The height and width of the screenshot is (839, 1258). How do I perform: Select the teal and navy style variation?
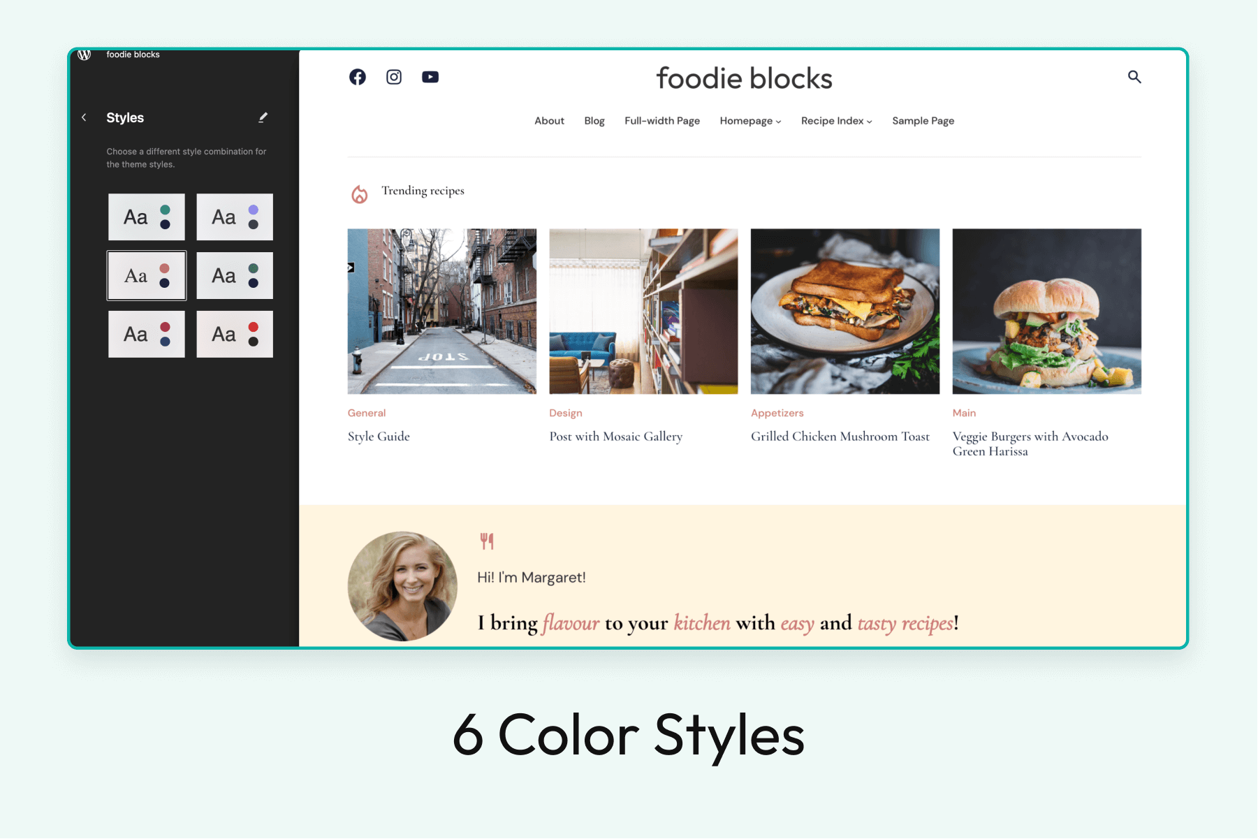(147, 217)
